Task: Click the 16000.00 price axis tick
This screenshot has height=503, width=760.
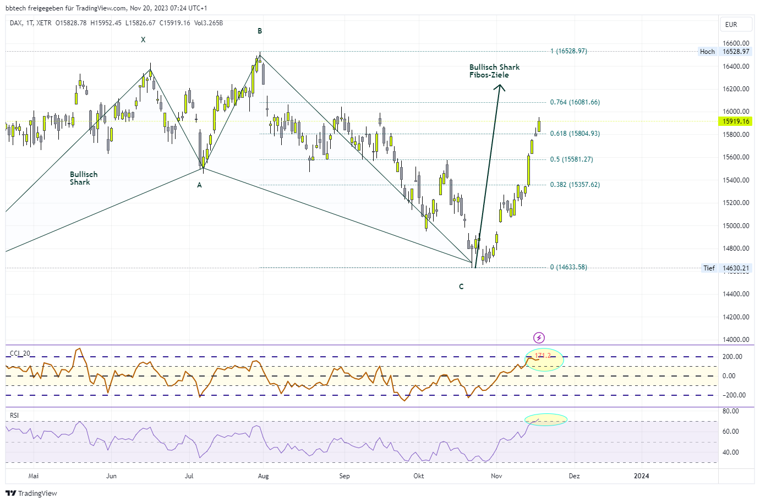Action: click(736, 112)
